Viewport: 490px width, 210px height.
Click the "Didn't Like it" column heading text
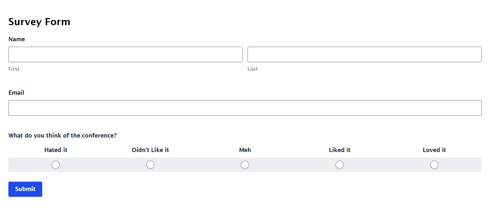click(151, 150)
